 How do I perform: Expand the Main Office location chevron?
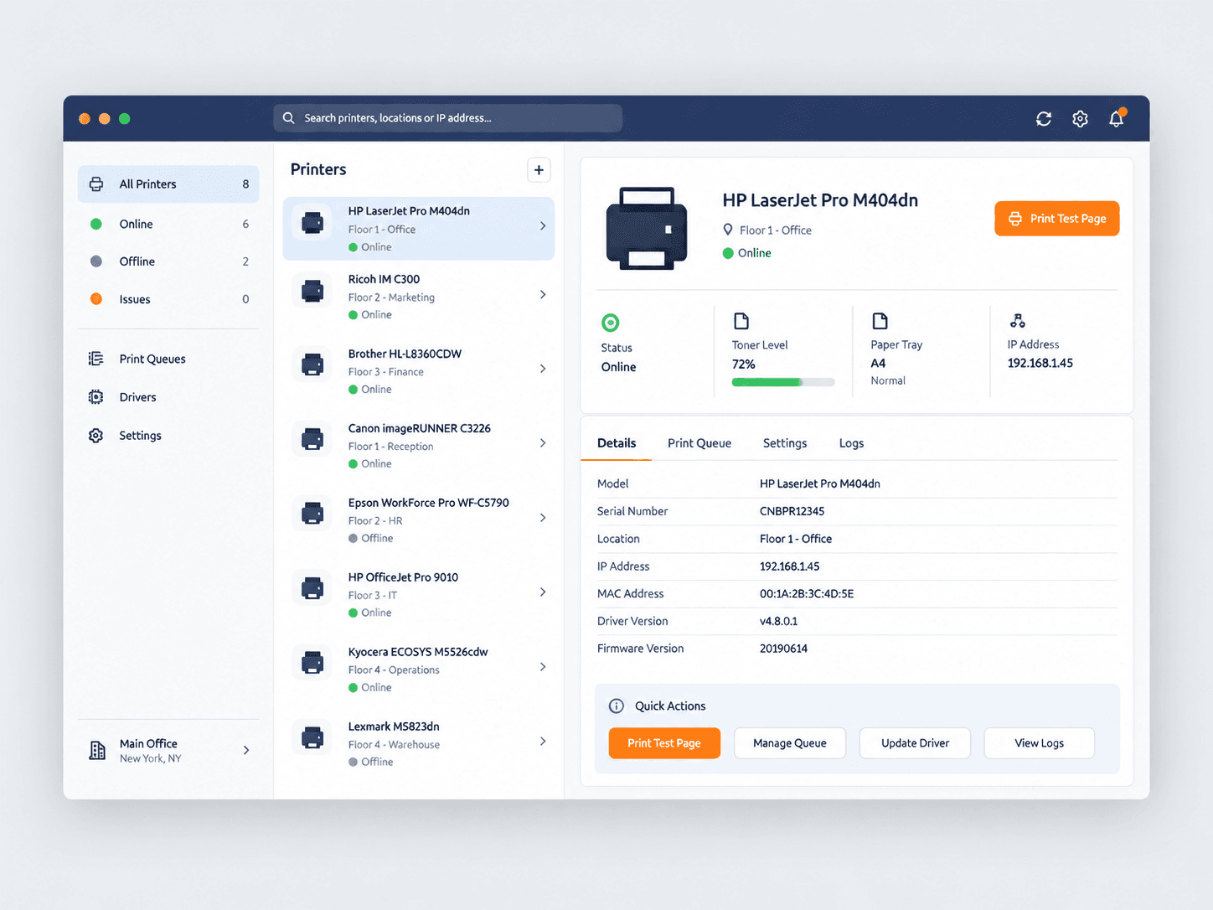[x=246, y=751]
